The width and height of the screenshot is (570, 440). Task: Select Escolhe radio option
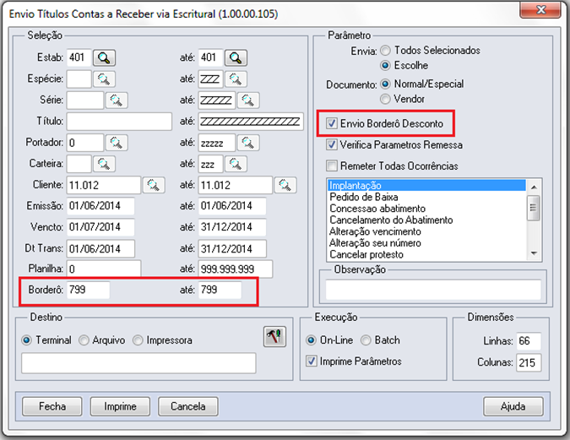click(385, 66)
